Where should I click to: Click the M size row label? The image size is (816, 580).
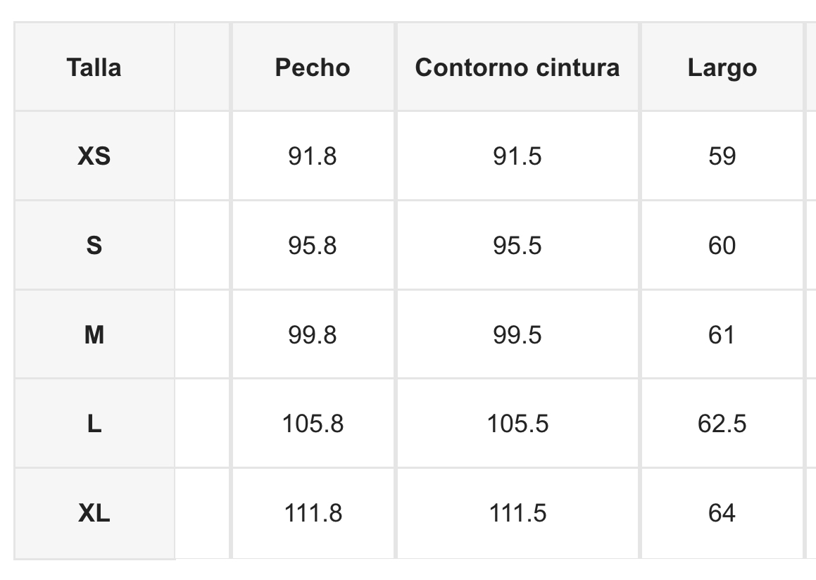point(94,335)
